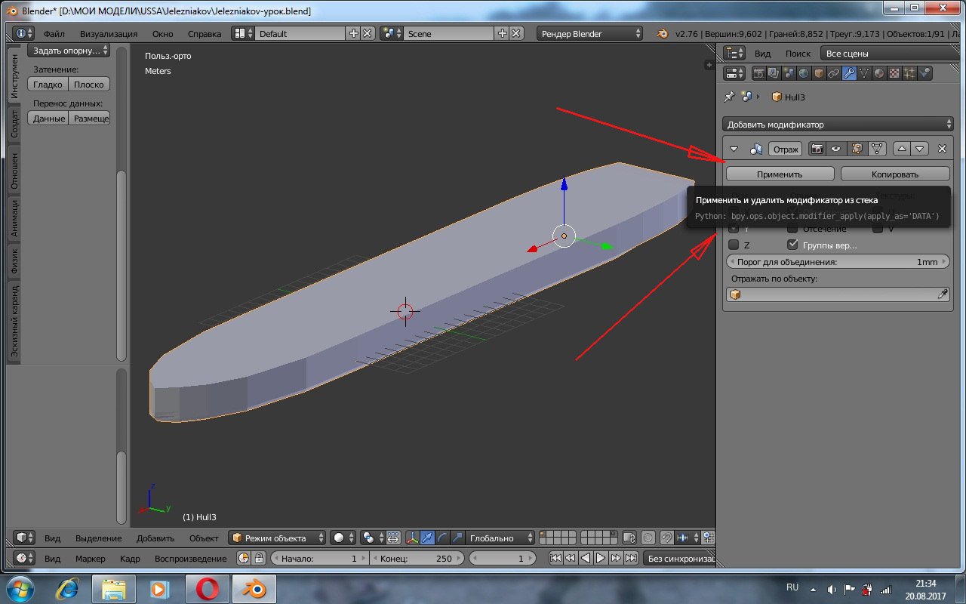Enable the V texture checkbox
The width and height of the screenshot is (966, 604).
click(878, 228)
